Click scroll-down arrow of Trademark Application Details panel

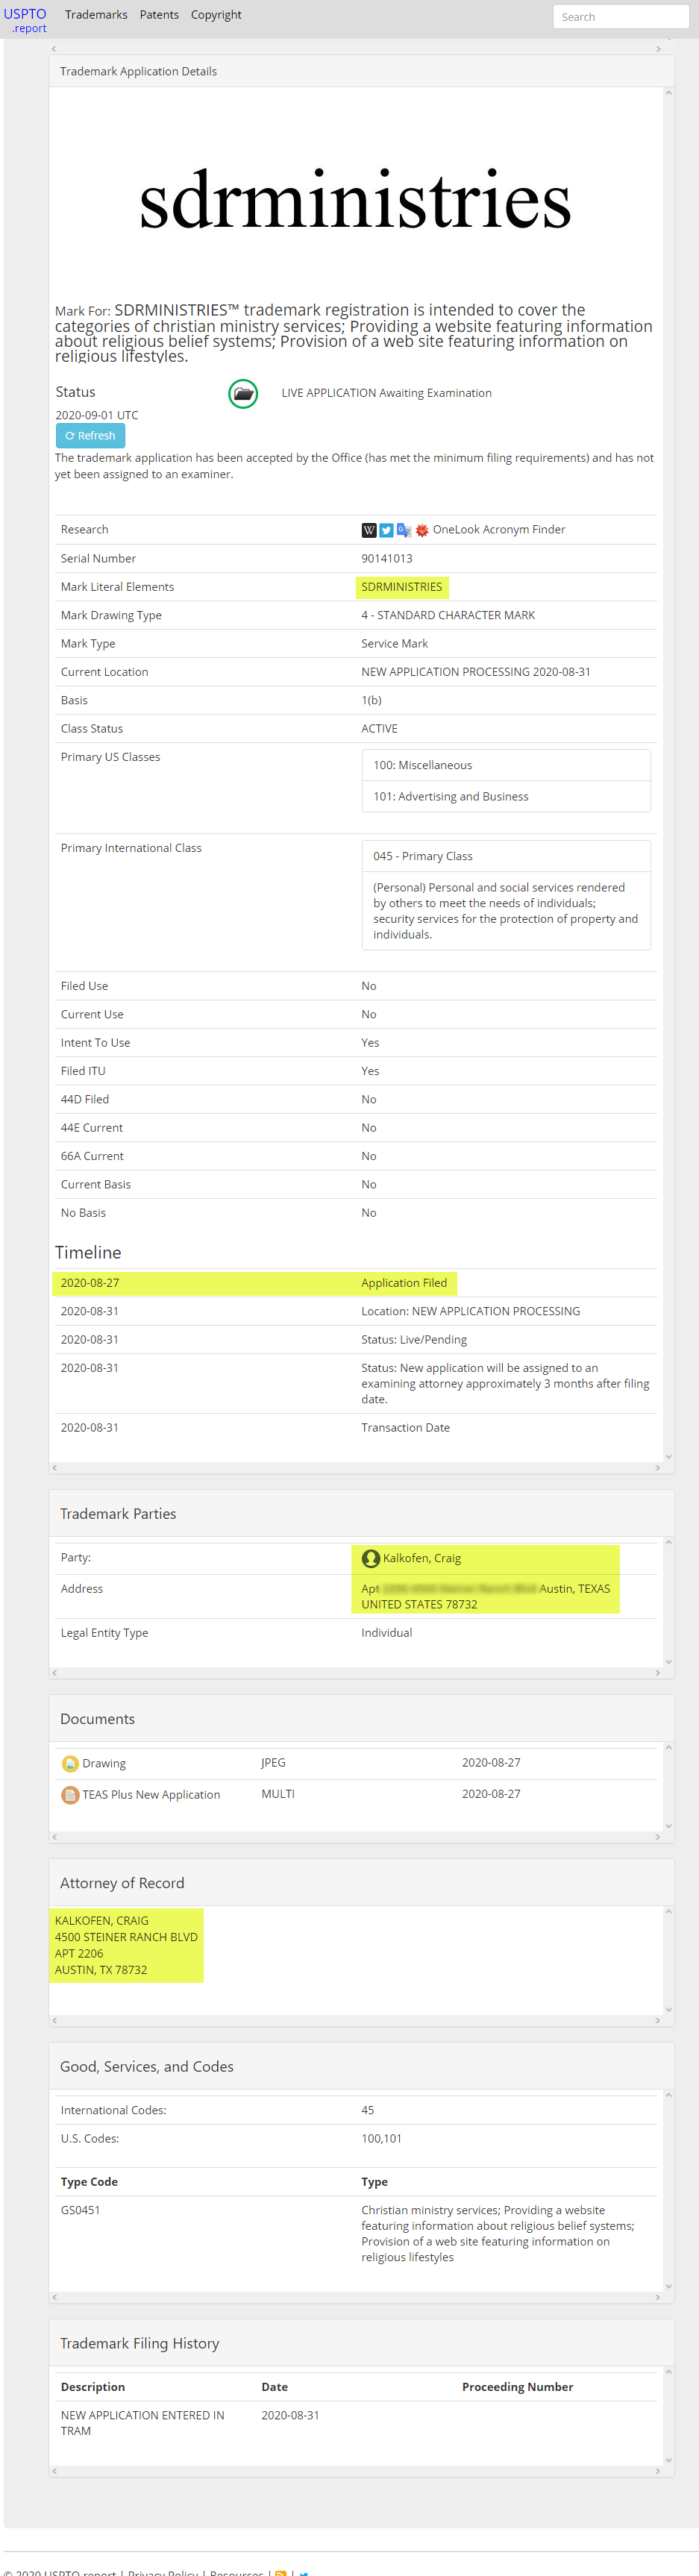pos(668,1457)
